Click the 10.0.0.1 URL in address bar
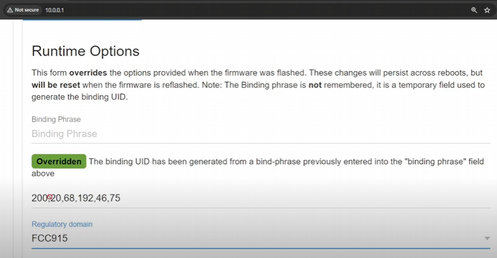Image resolution: width=497 pixels, height=258 pixels. click(55, 10)
